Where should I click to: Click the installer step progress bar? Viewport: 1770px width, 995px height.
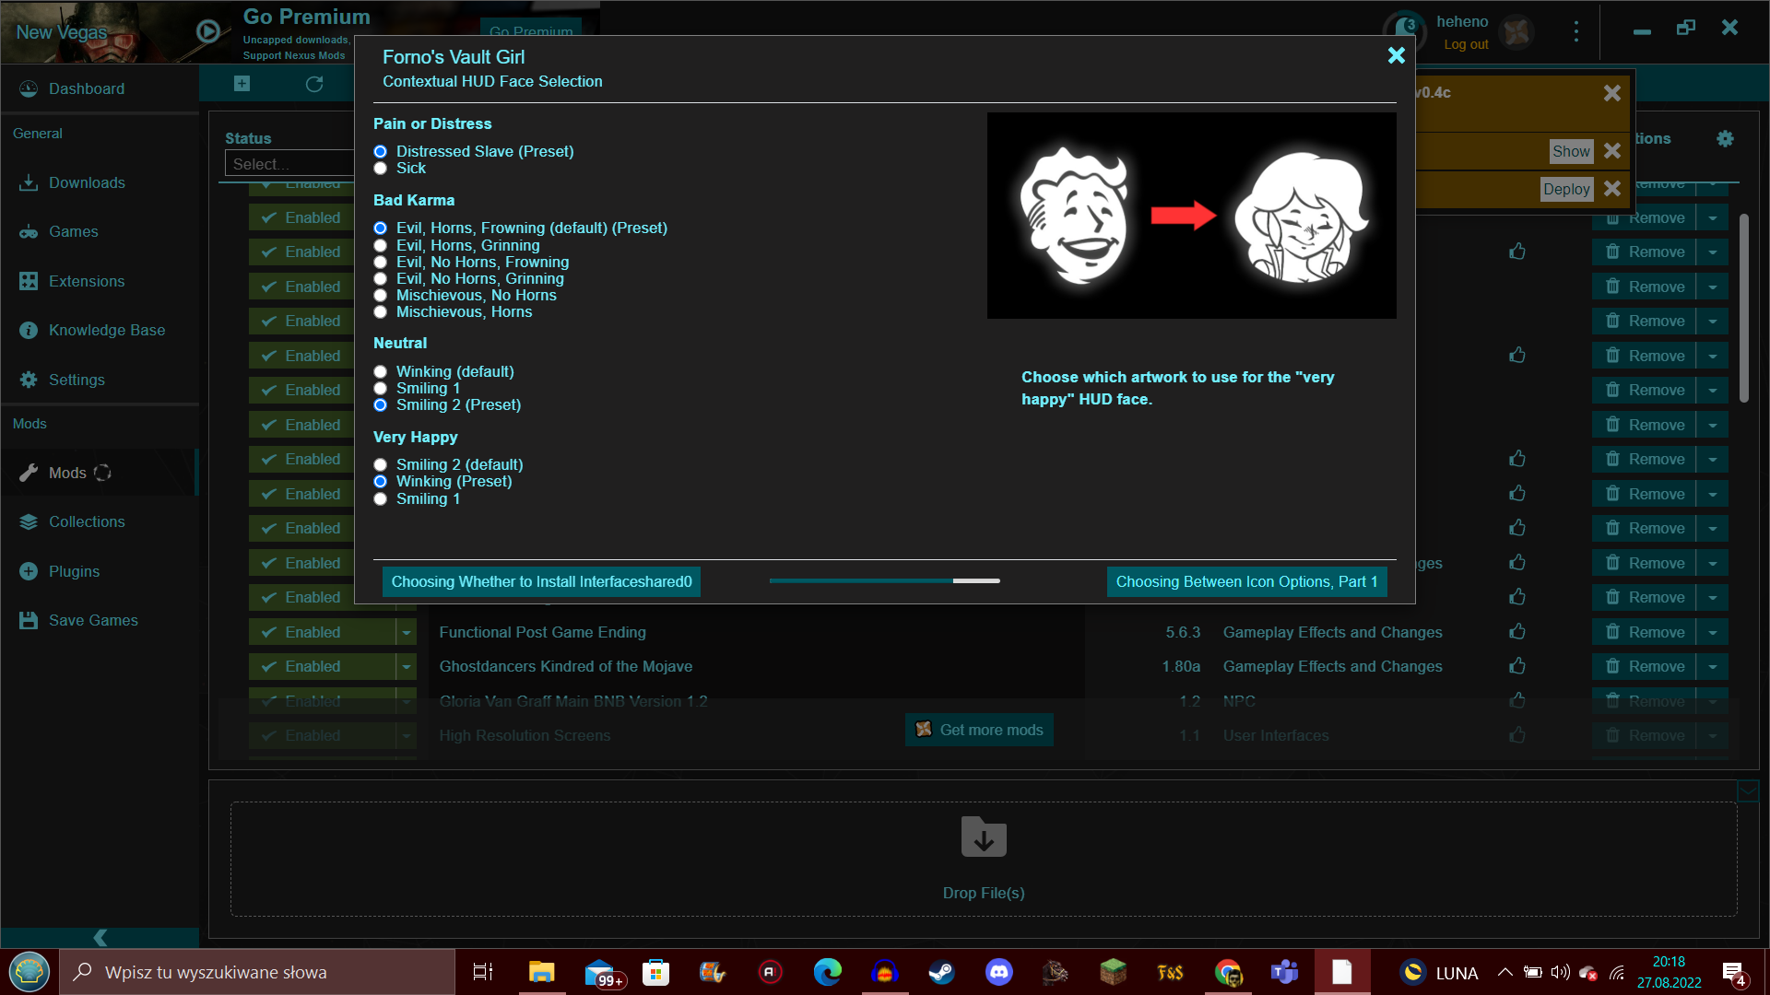[x=884, y=580]
